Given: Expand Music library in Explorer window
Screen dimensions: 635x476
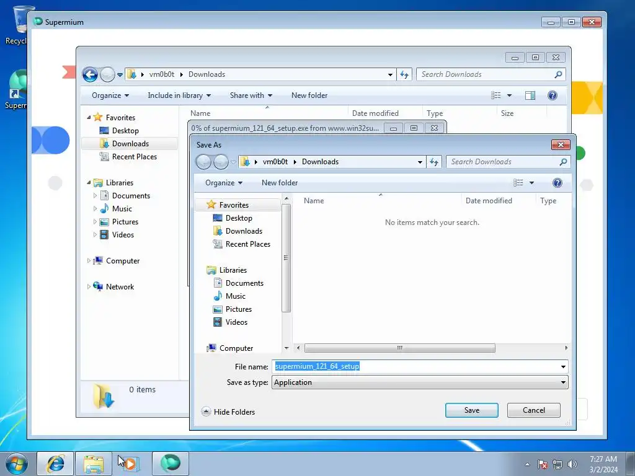Looking at the screenshot, I should coord(95,208).
